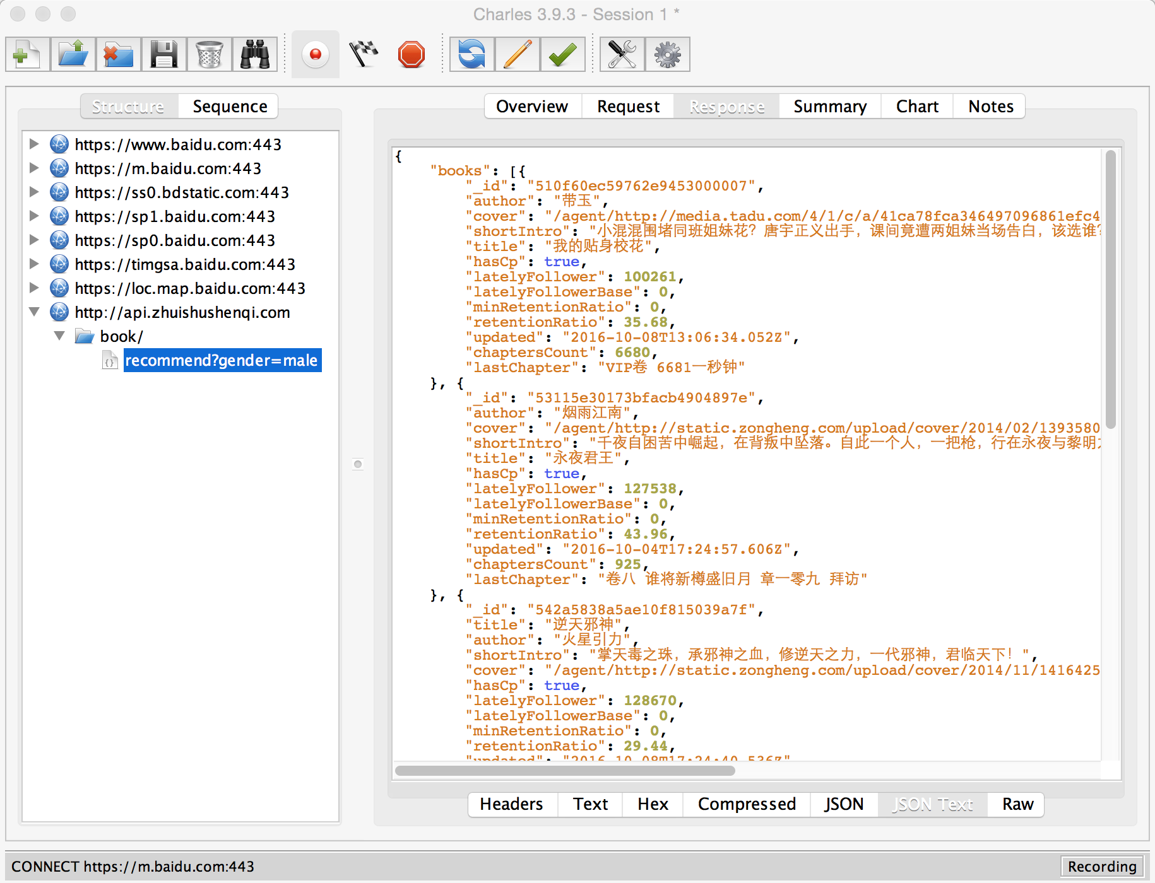Open a saved session file icon

click(x=73, y=55)
